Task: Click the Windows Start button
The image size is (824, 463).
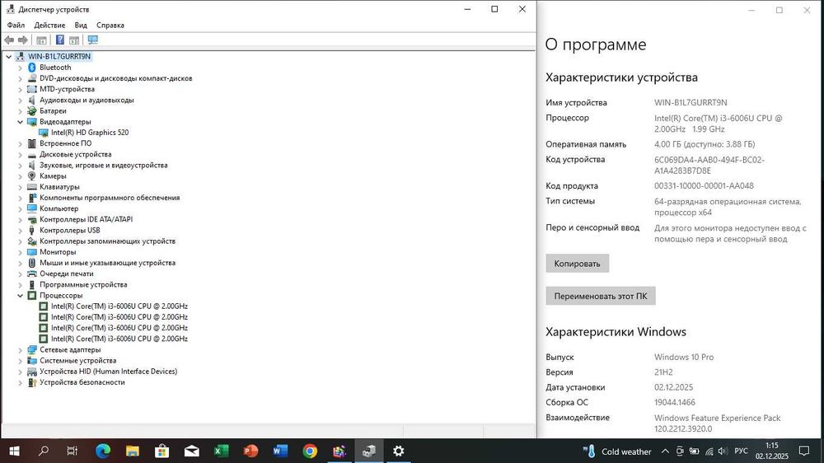Action: [14, 451]
